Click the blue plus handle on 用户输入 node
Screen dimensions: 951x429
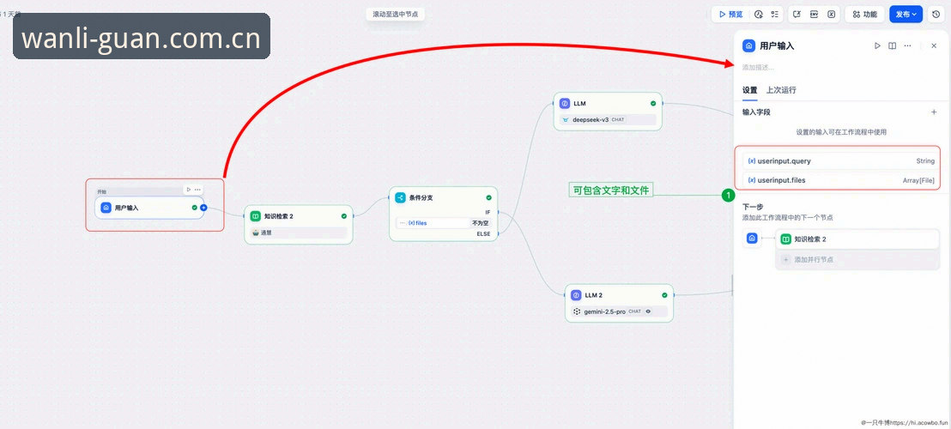point(203,208)
